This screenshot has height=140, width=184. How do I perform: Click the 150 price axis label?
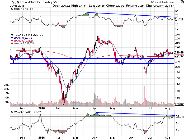pyautogui.click(x=178, y=98)
